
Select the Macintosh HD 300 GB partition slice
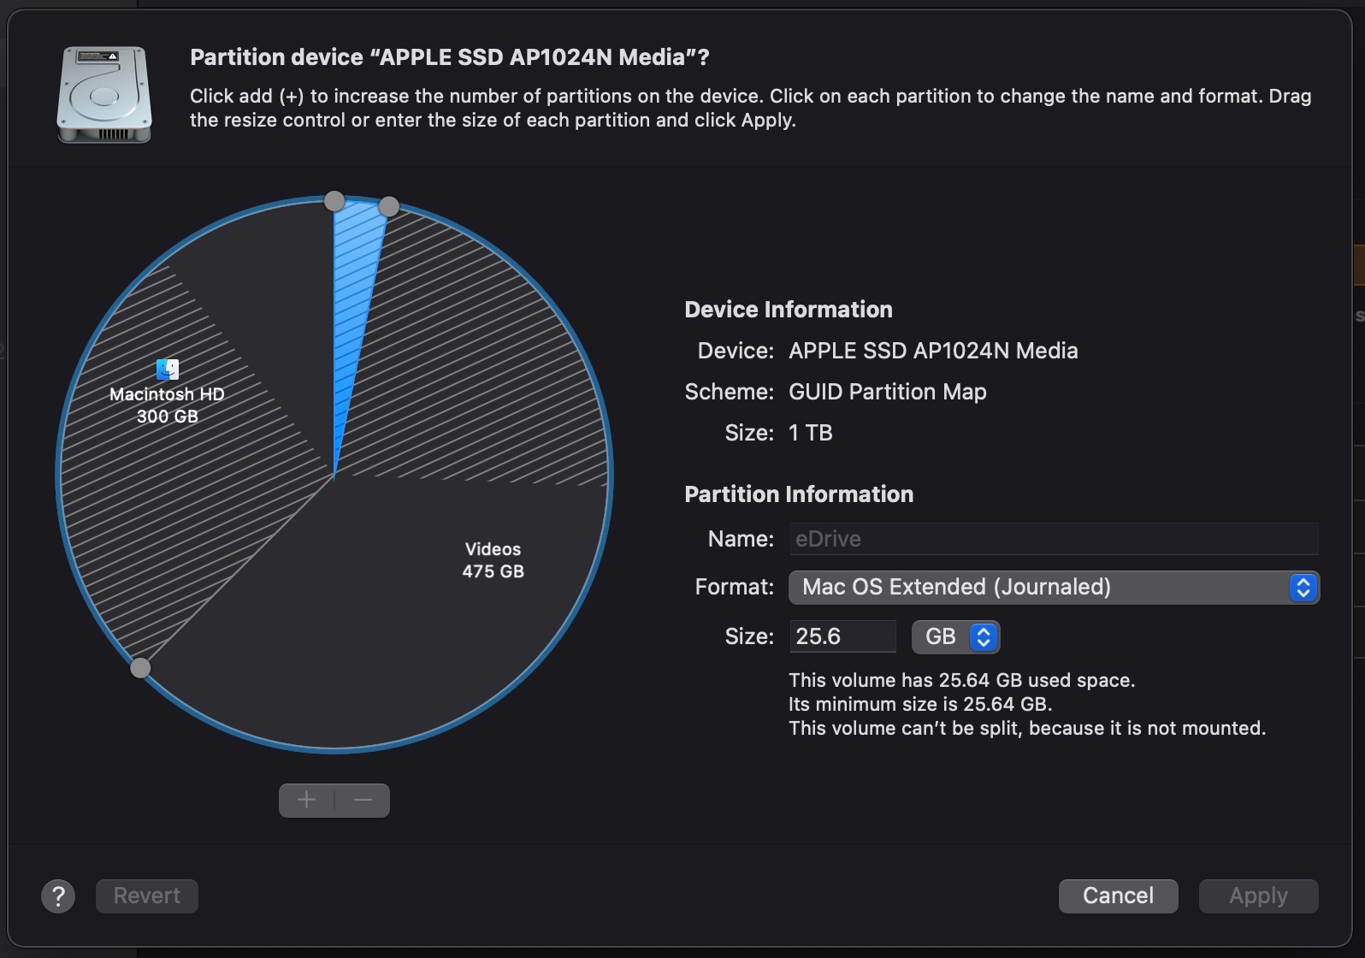coord(168,405)
